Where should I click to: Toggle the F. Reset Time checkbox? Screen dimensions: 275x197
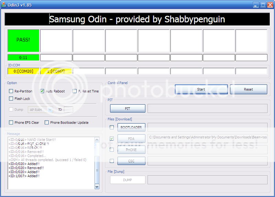click(x=75, y=91)
